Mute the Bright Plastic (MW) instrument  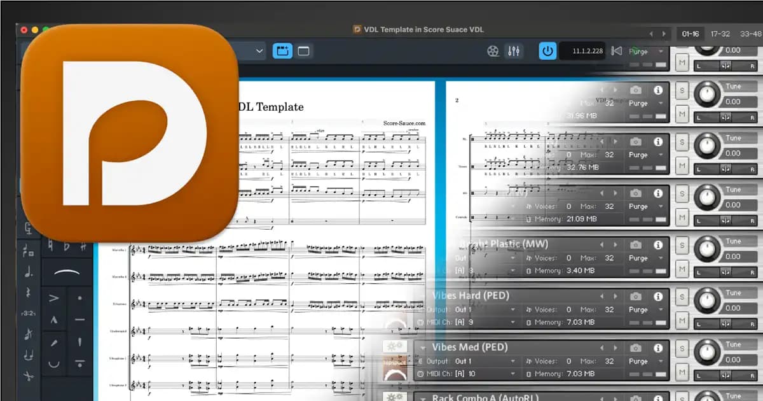tap(682, 269)
